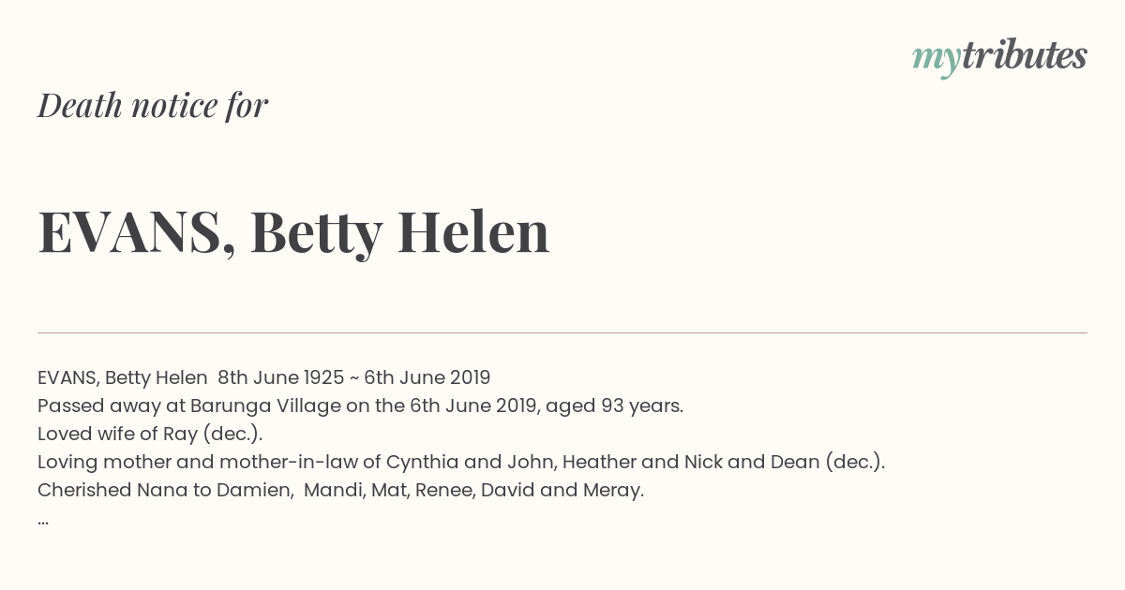The width and height of the screenshot is (1125, 590).
Task: Click the 'Cherished Nana to Damien' line
Action: pos(341,490)
